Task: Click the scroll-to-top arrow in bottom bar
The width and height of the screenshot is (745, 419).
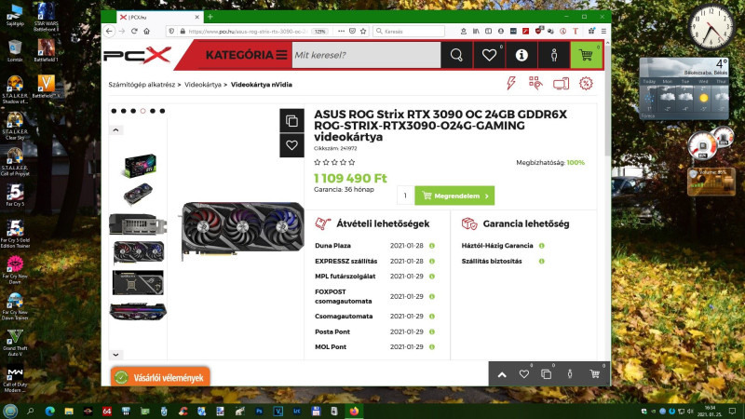Action: pyautogui.click(x=502, y=375)
